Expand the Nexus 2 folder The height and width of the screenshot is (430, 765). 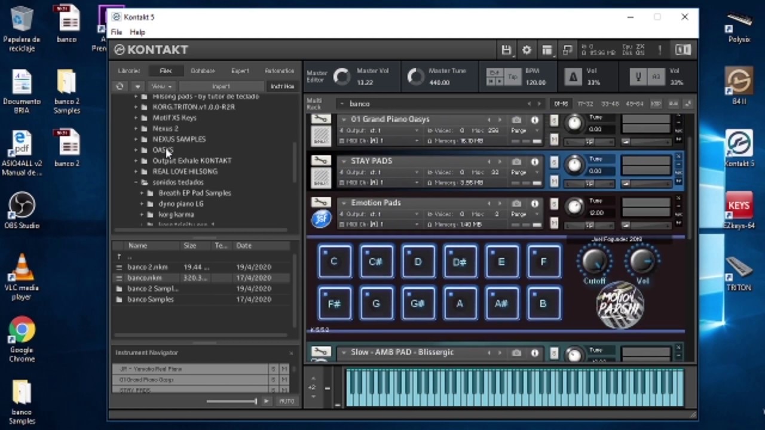136,128
